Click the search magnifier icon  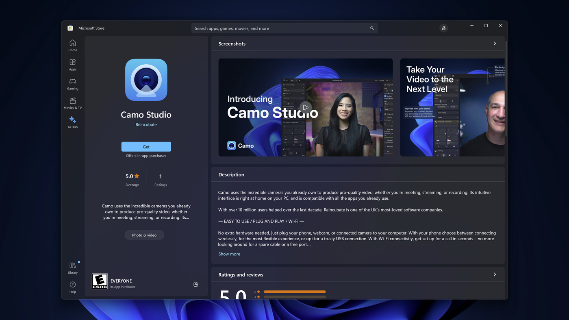[x=372, y=28]
